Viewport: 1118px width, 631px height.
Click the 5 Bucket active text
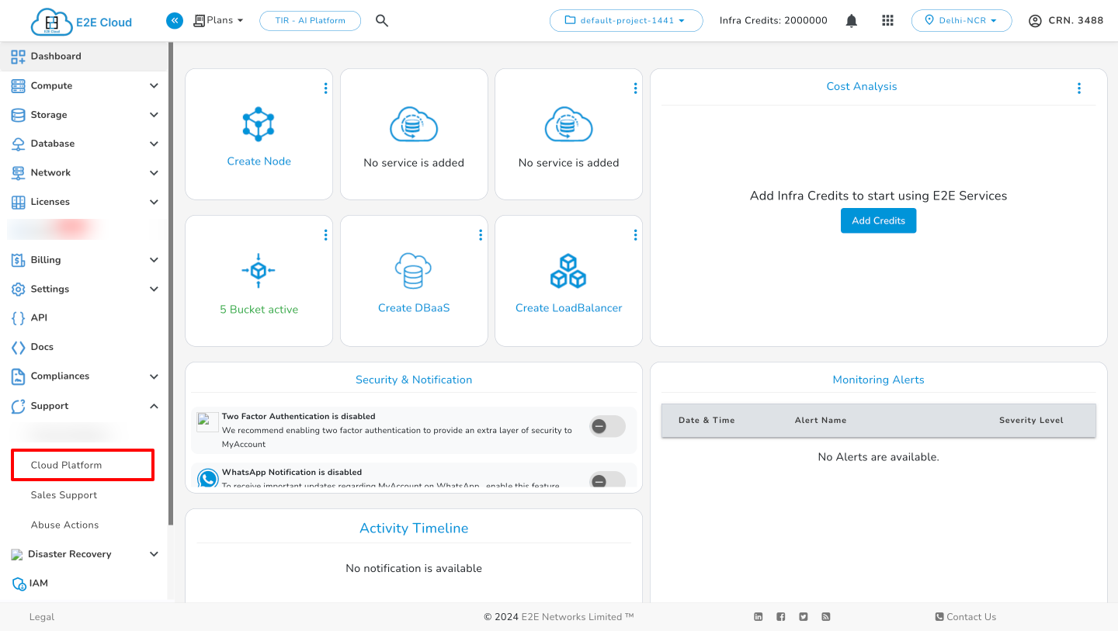(x=259, y=309)
